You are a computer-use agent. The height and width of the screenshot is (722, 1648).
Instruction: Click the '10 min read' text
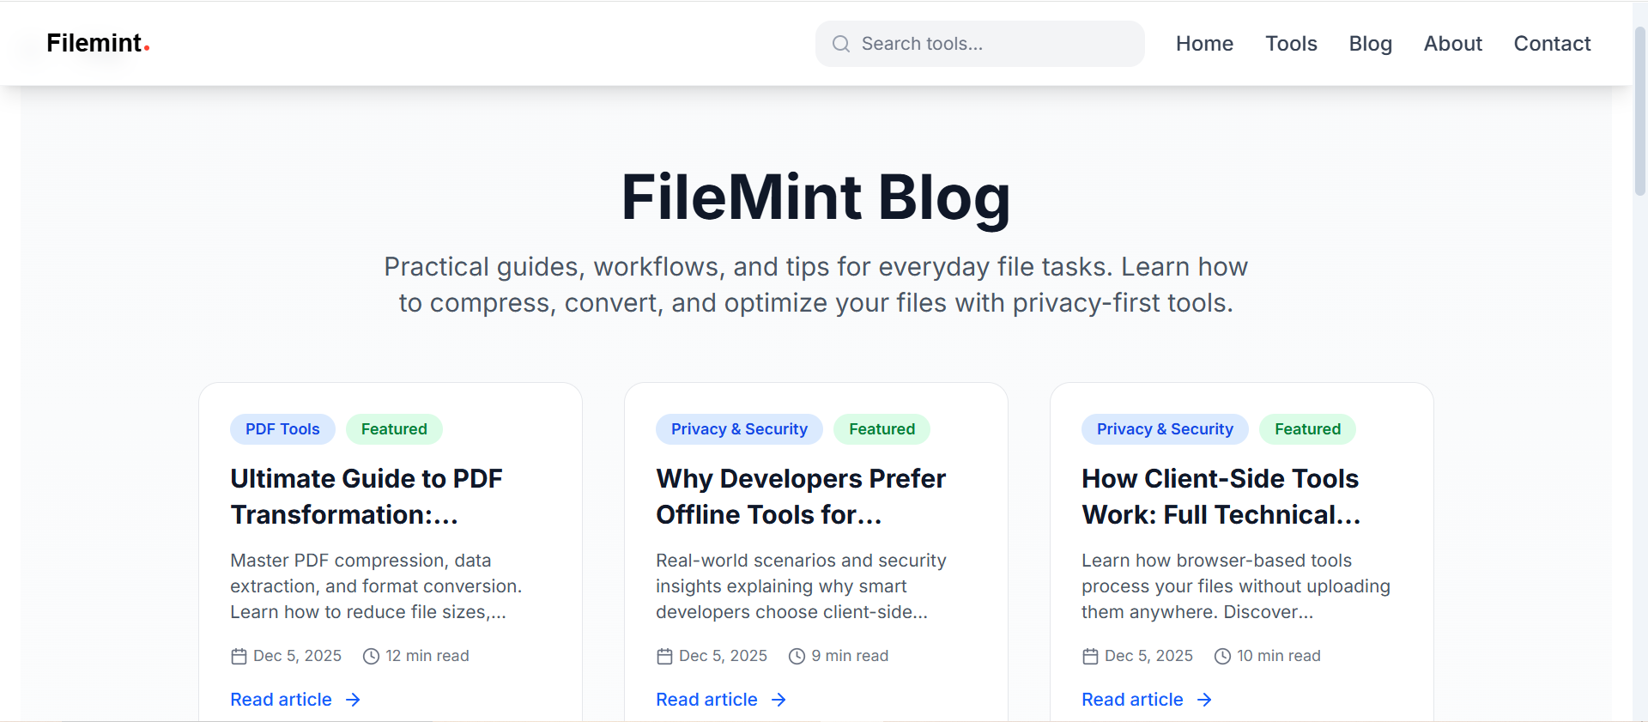click(x=1279, y=656)
